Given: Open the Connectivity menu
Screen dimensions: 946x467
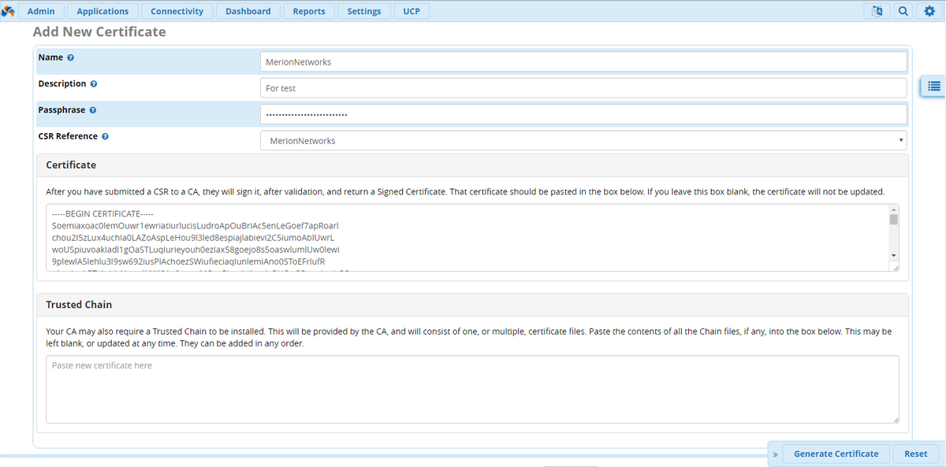Looking at the screenshot, I should coord(177,11).
